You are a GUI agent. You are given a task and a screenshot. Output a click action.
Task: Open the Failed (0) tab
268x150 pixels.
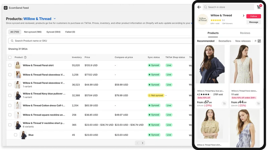coord(70,32)
